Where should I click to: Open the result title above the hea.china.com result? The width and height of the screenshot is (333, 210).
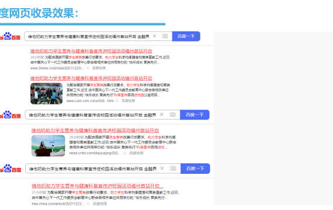tap(98, 186)
